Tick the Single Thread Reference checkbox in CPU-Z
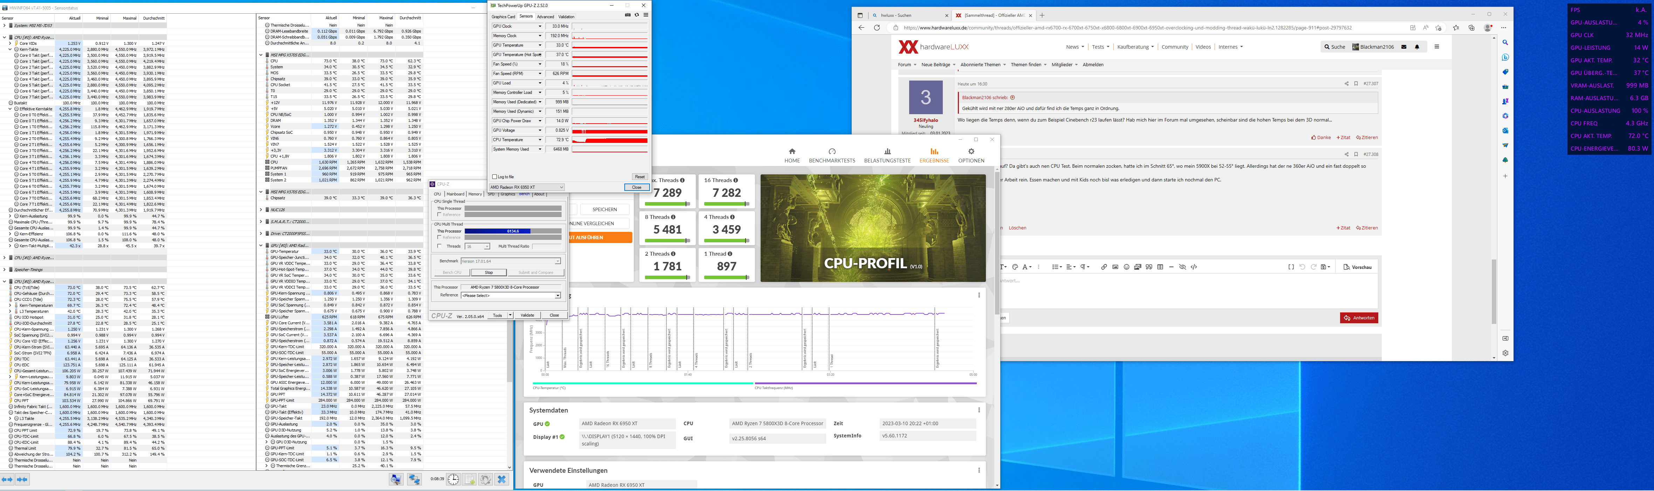1654x491 pixels. click(439, 214)
